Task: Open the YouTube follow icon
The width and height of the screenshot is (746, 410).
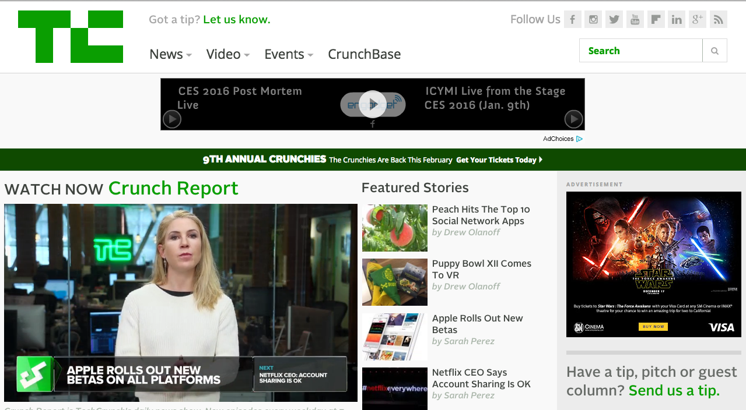Action: point(635,19)
